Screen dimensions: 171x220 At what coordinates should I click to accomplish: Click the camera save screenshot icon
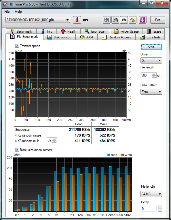pos(124,20)
